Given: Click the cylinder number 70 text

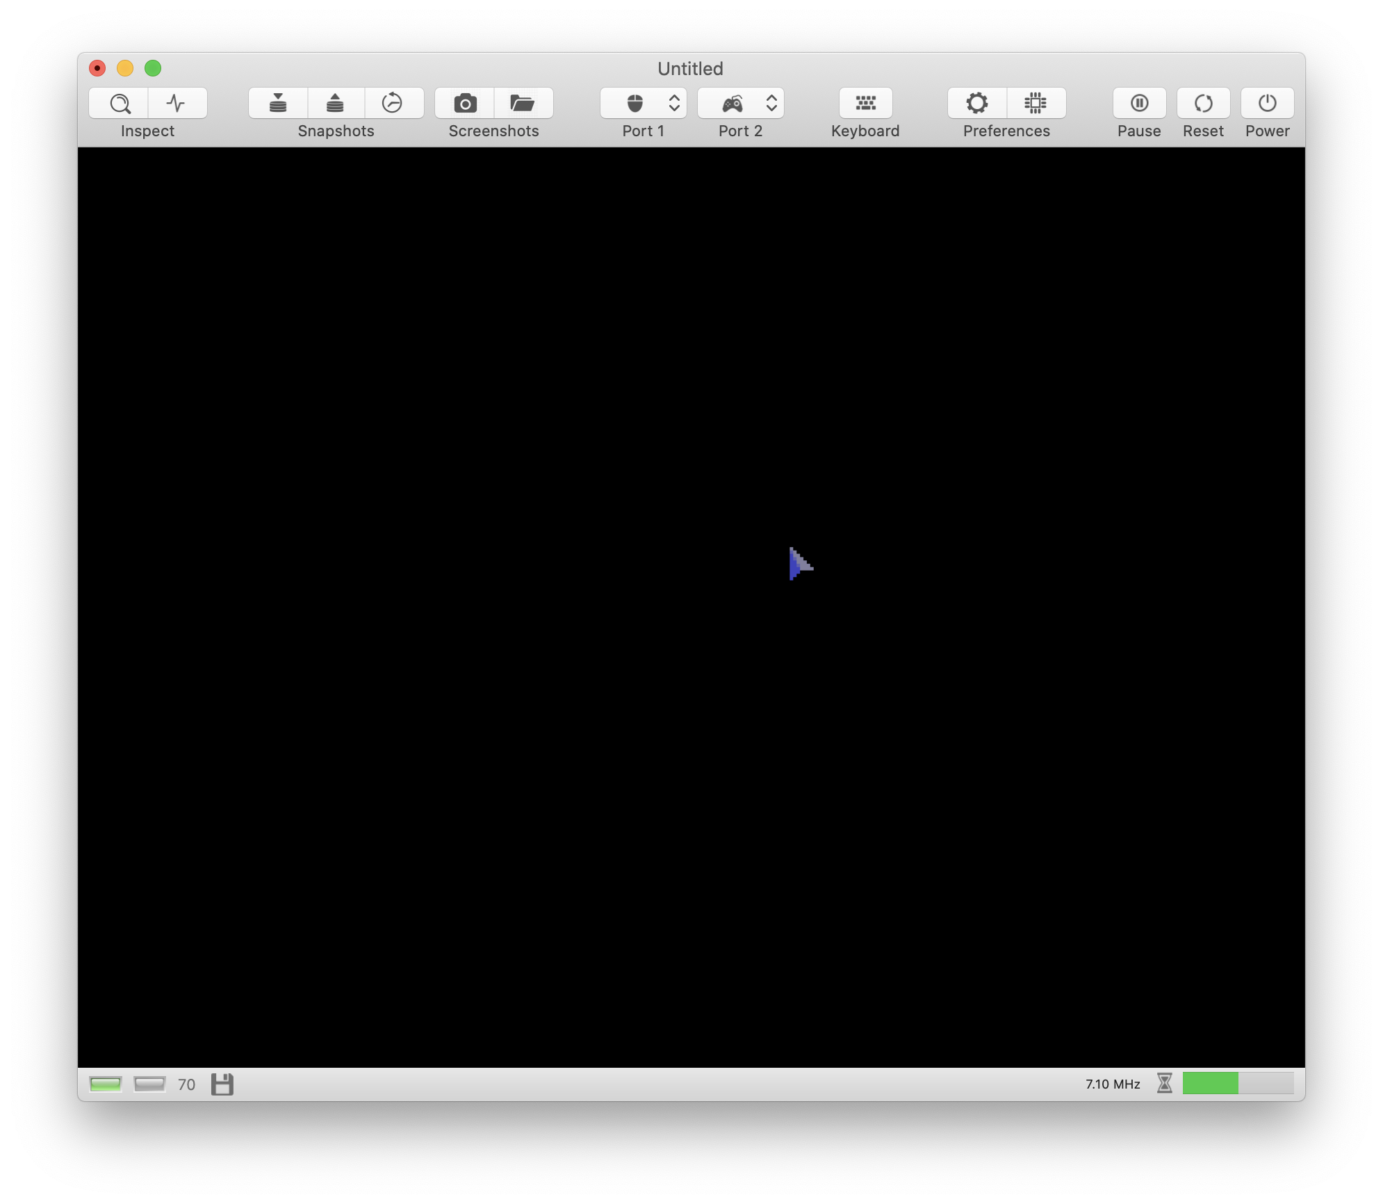Looking at the screenshot, I should 186,1084.
